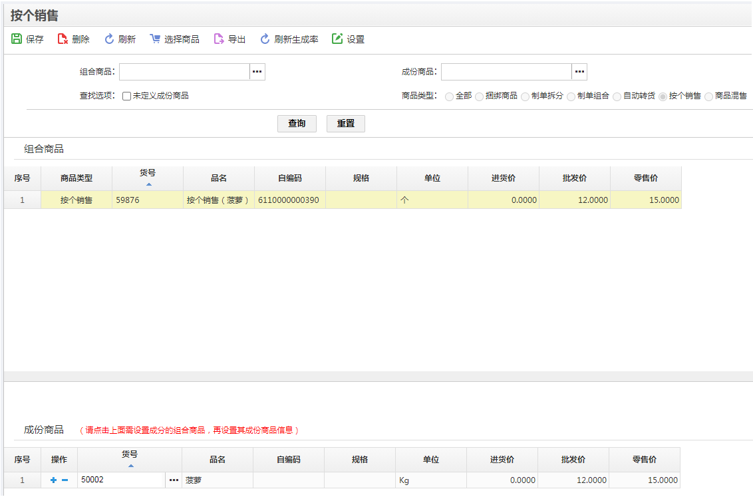Sort 成份商品 table by 货号 header
The height and width of the screenshot is (501, 753).
[x=130, y=459]
